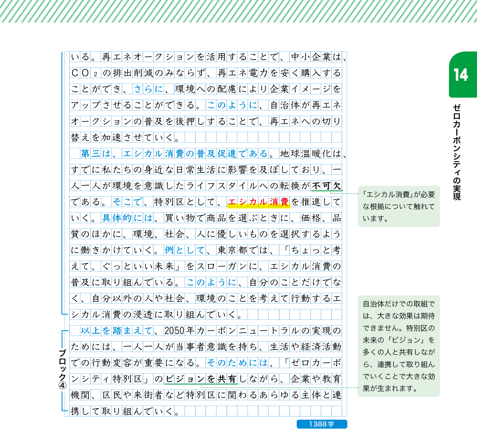Click the blue heading 第三は、エシカル消費の普及促進である
Viewport: 477px width, 438px height.
(x=175, y=154)
